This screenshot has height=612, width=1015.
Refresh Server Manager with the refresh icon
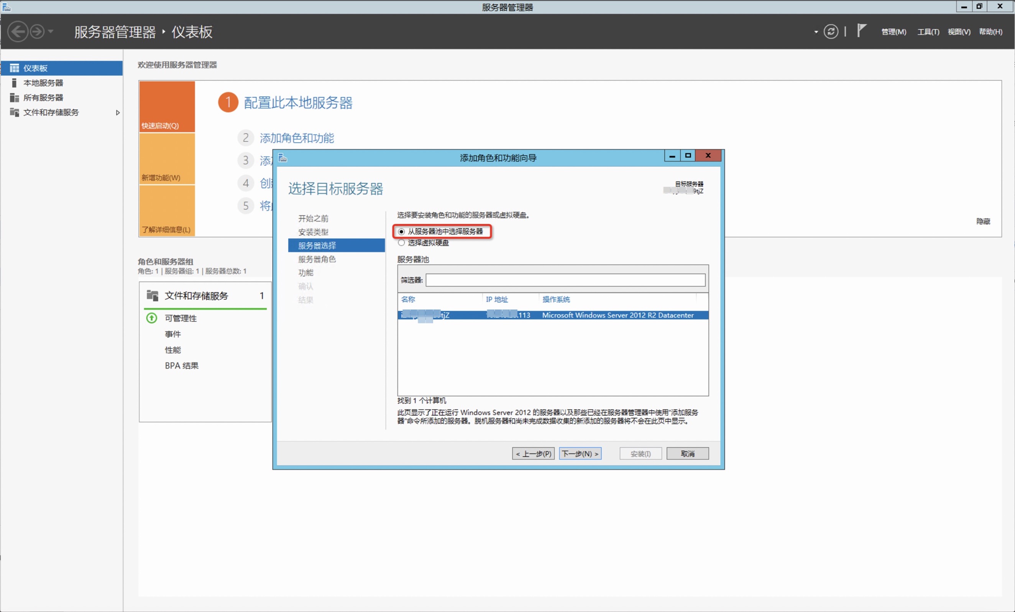[x=831, y=31]
